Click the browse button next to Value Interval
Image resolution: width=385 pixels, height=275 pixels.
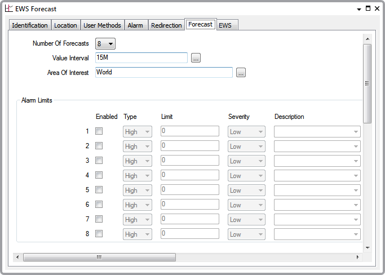coord(196,58)
